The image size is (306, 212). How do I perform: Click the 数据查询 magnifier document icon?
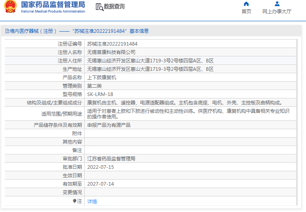99,7
